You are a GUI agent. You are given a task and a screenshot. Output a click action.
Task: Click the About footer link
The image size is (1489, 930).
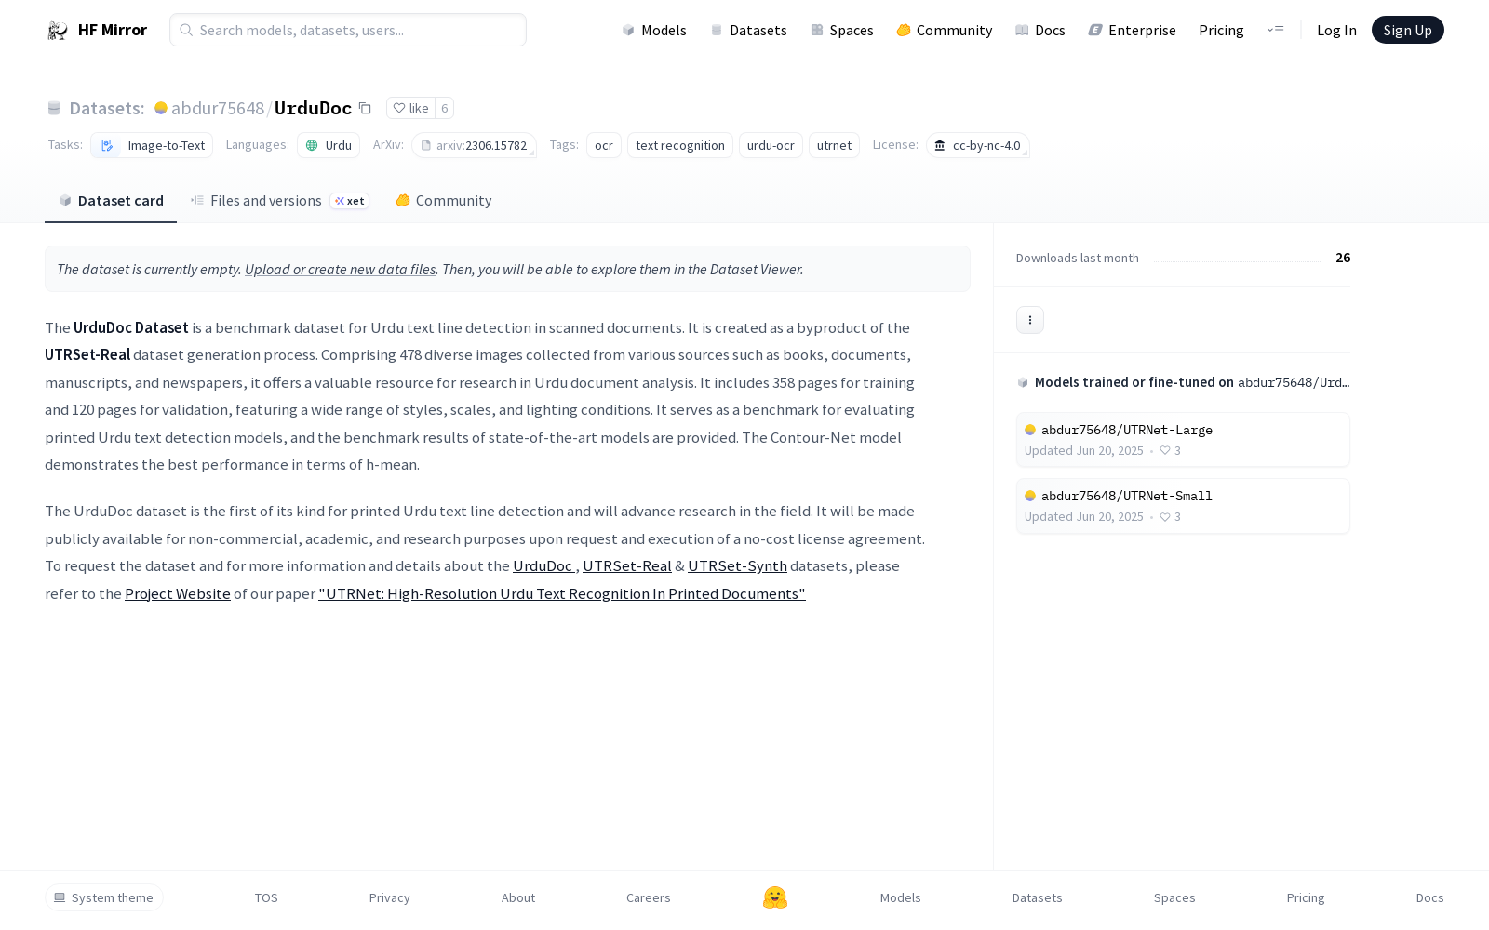(518, 897)
